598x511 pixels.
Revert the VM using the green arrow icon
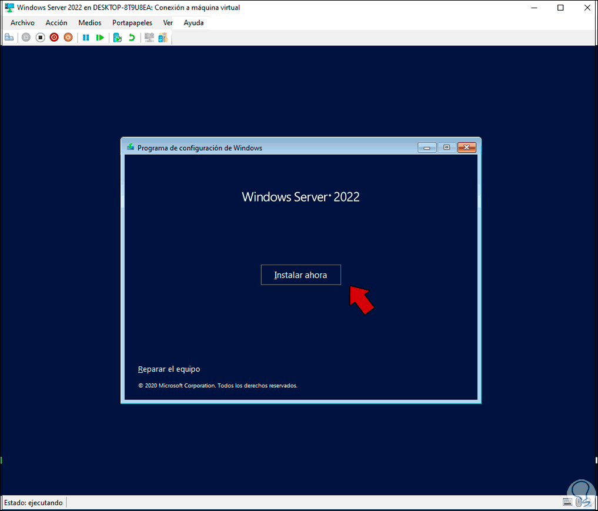[132, 38]
